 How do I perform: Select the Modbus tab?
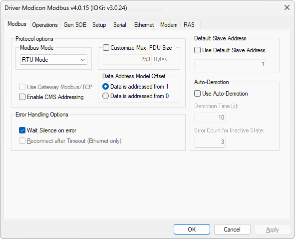[17, 24]
